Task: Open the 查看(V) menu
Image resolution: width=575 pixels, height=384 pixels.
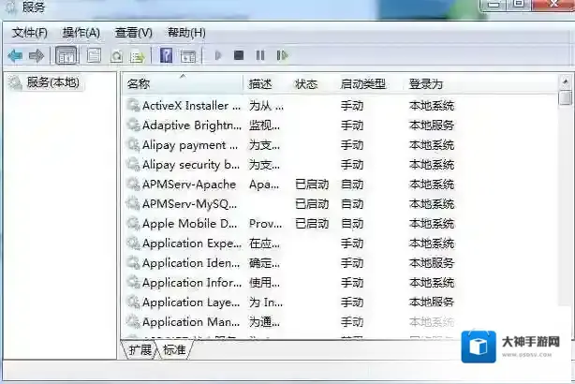Action: coord(134,33)
